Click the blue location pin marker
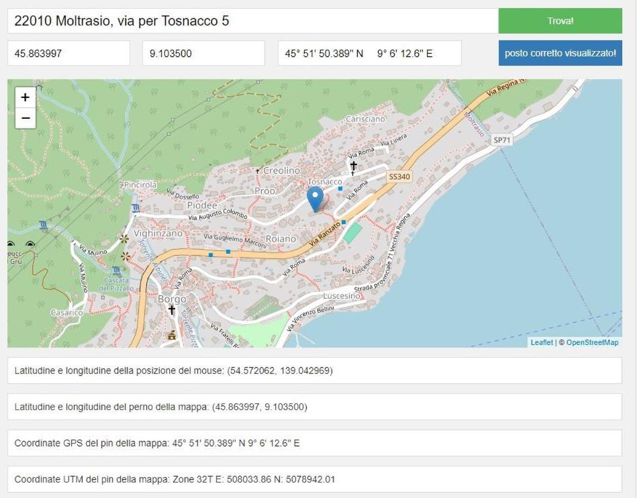The height and width of the screenshot is (498, 637). pos(315,199)
